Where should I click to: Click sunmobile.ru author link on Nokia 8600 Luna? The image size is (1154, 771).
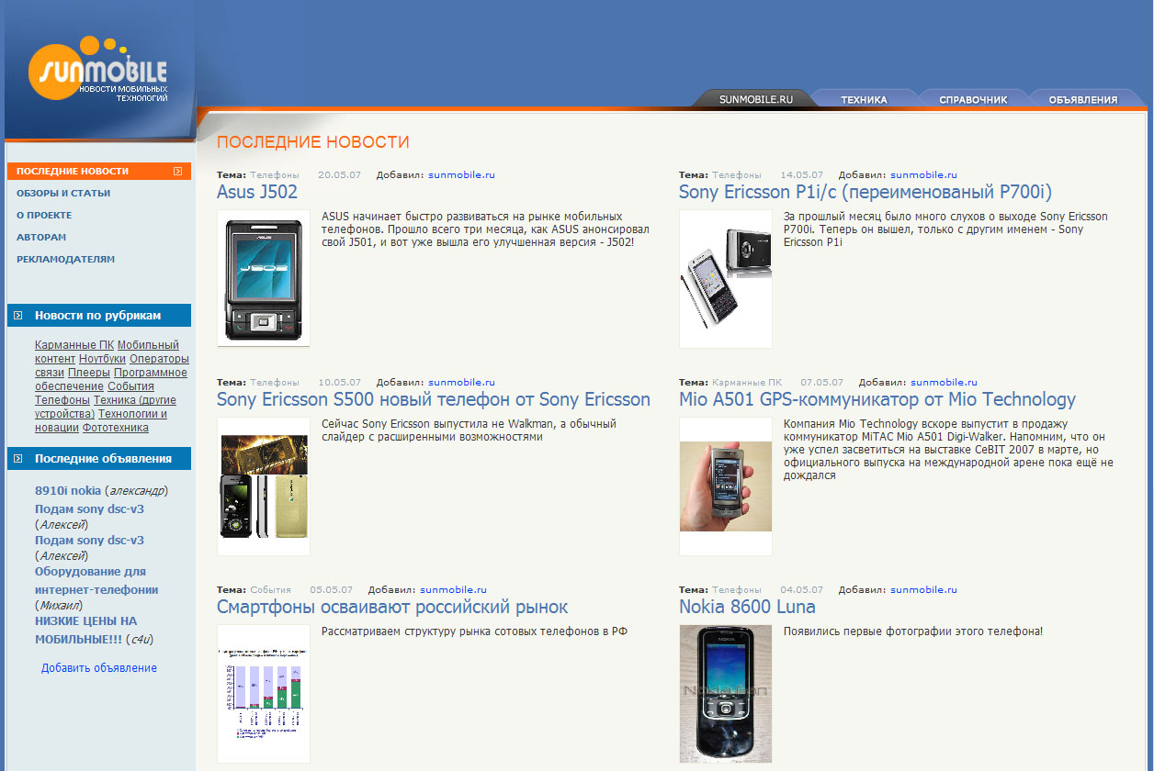pos(923,589)
